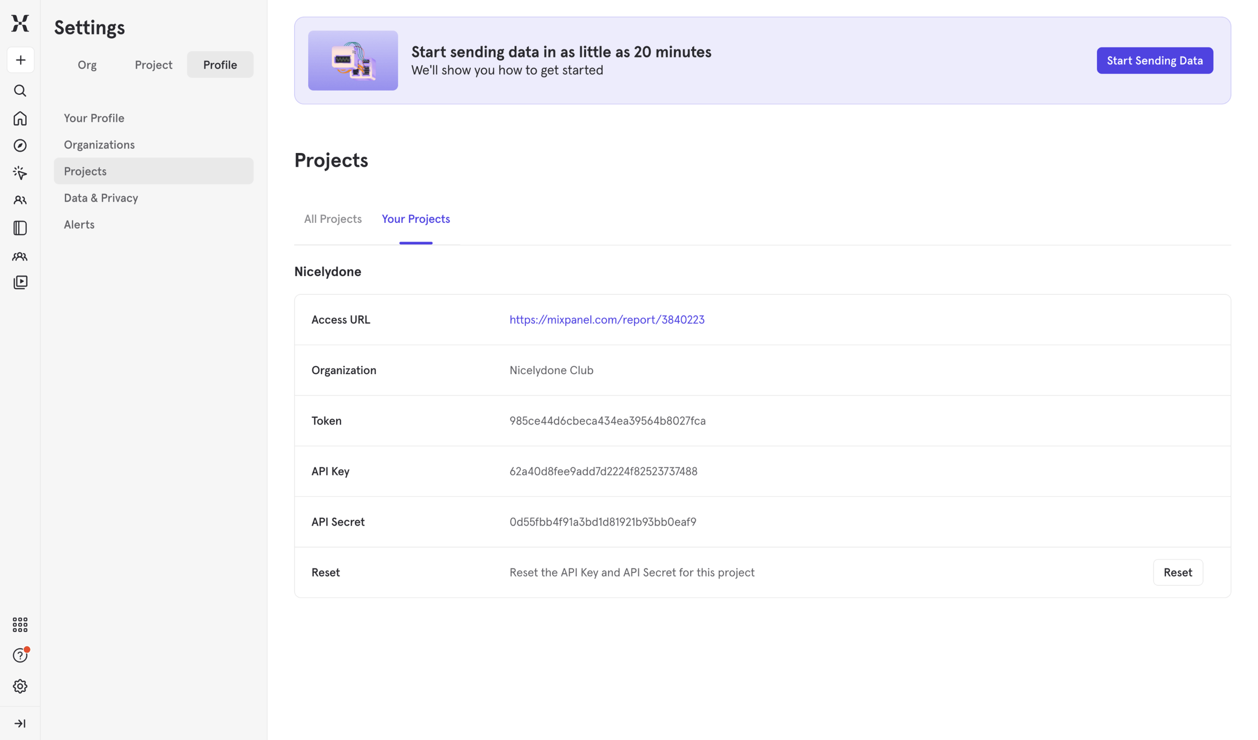Click the Token row label
Viewport: 1258px width, 740px height.
click(x=327, y=421)
